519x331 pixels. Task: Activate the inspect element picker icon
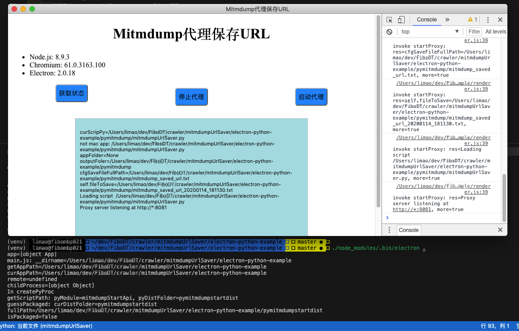(x=390, y=20)
